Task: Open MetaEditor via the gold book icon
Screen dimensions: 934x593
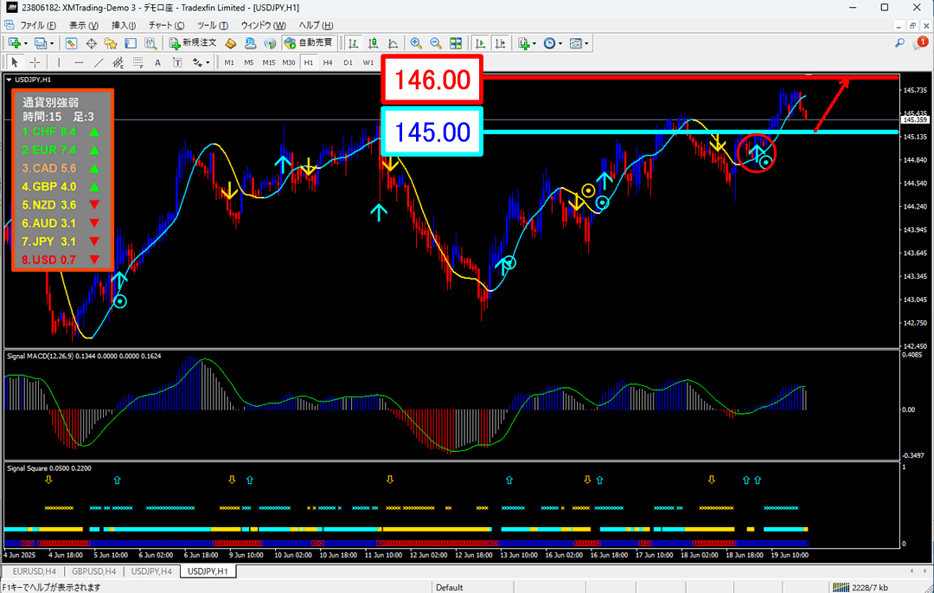Action: [231, 43]
